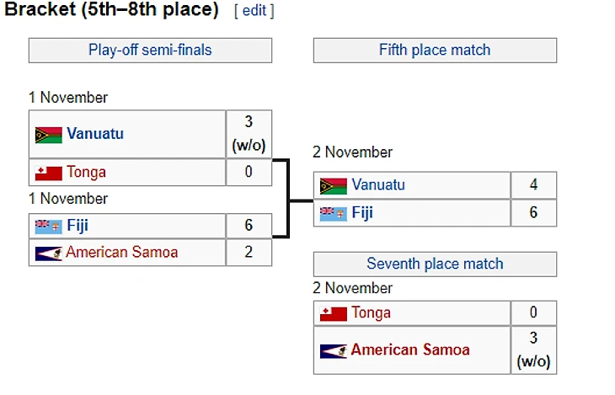The height and width of the screenshot is (395, 615).
Task: Open the bold Vanuatu link in the semi-finals
Action: [x=95, y=134]
